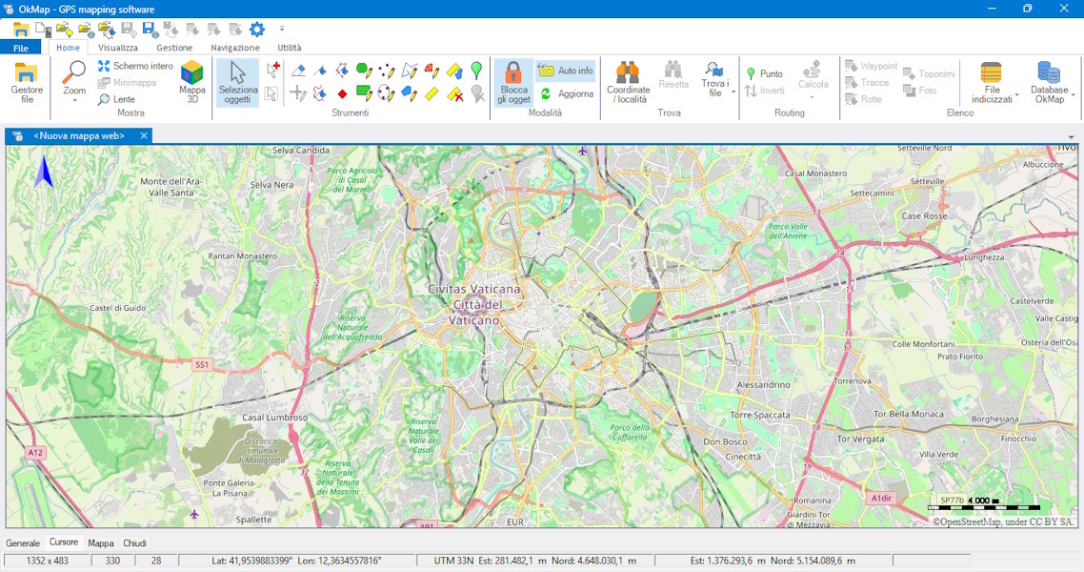Click the ruler with red X tool
This screenshot has width=1084, height=572.
[455, 93]
